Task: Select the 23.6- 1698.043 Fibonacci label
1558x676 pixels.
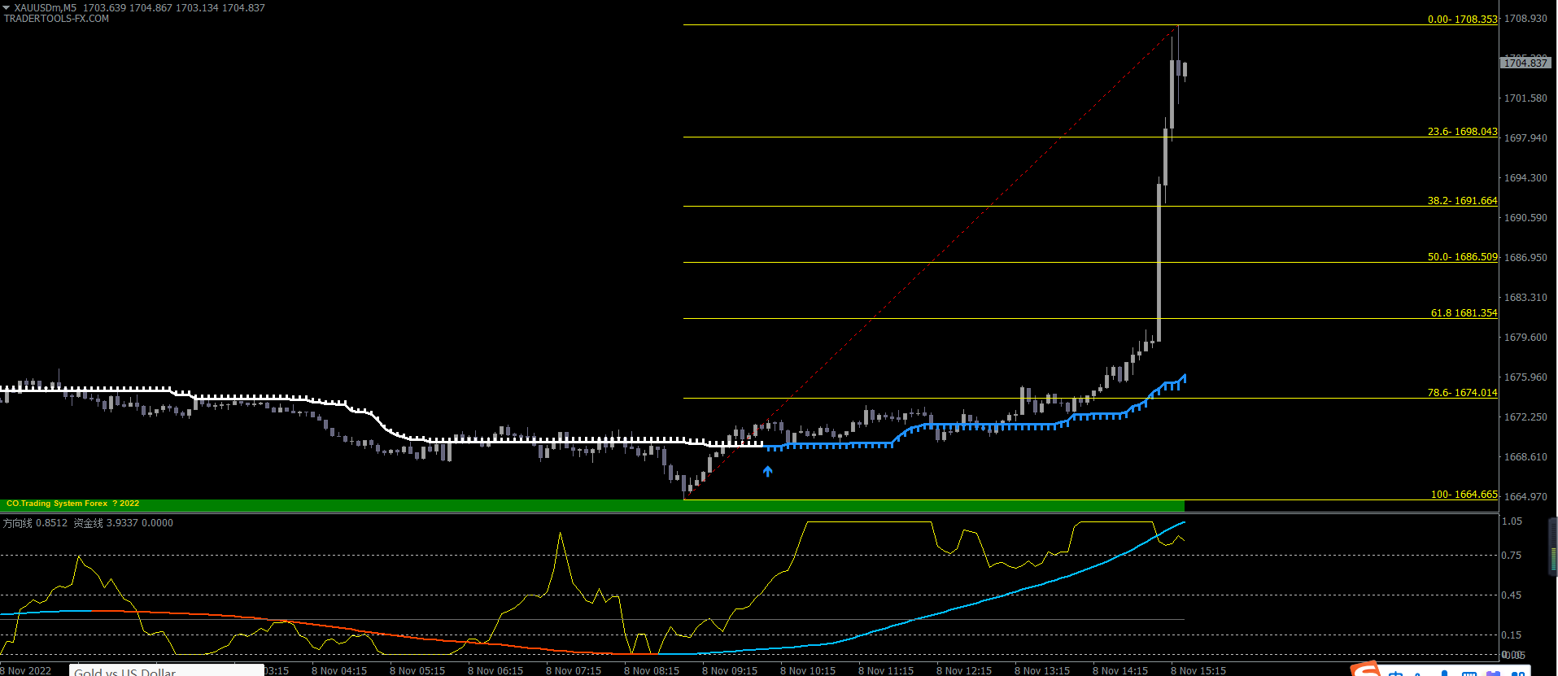Action: [1462, 131]
